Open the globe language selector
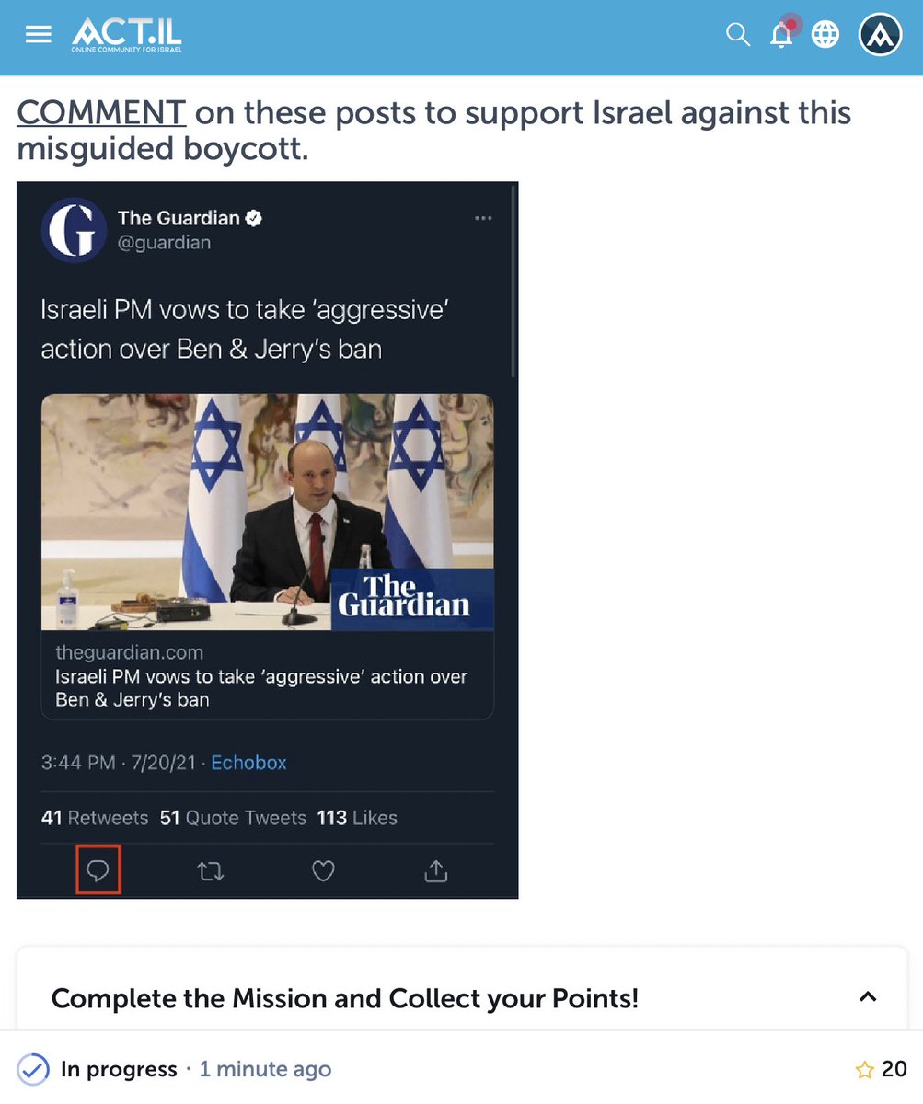 (825, 35)
